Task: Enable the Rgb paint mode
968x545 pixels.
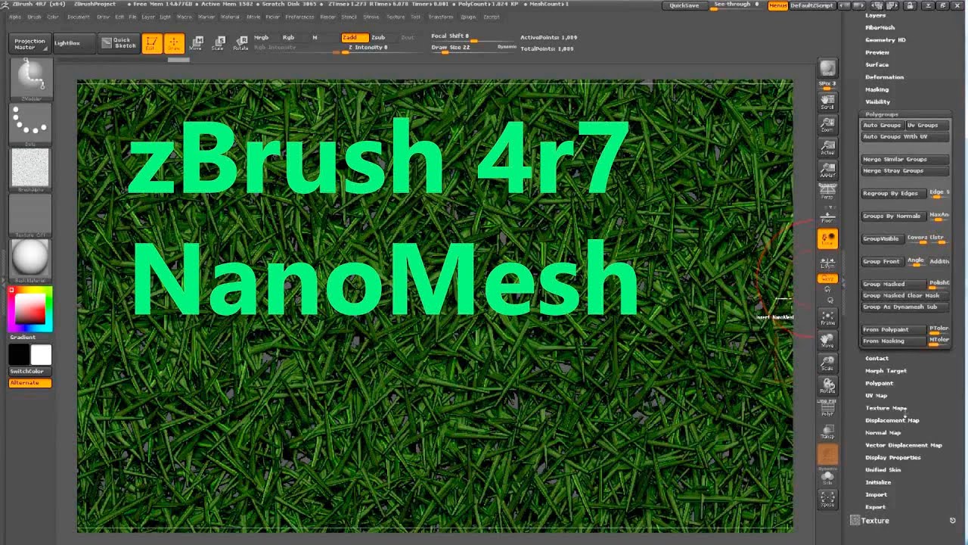Action: (x=288, y=37)
